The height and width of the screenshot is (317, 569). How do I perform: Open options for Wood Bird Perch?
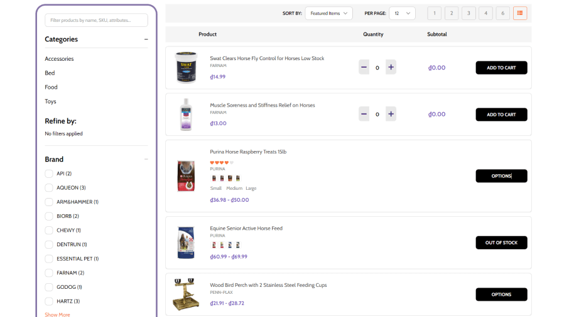tap(501, 294)
